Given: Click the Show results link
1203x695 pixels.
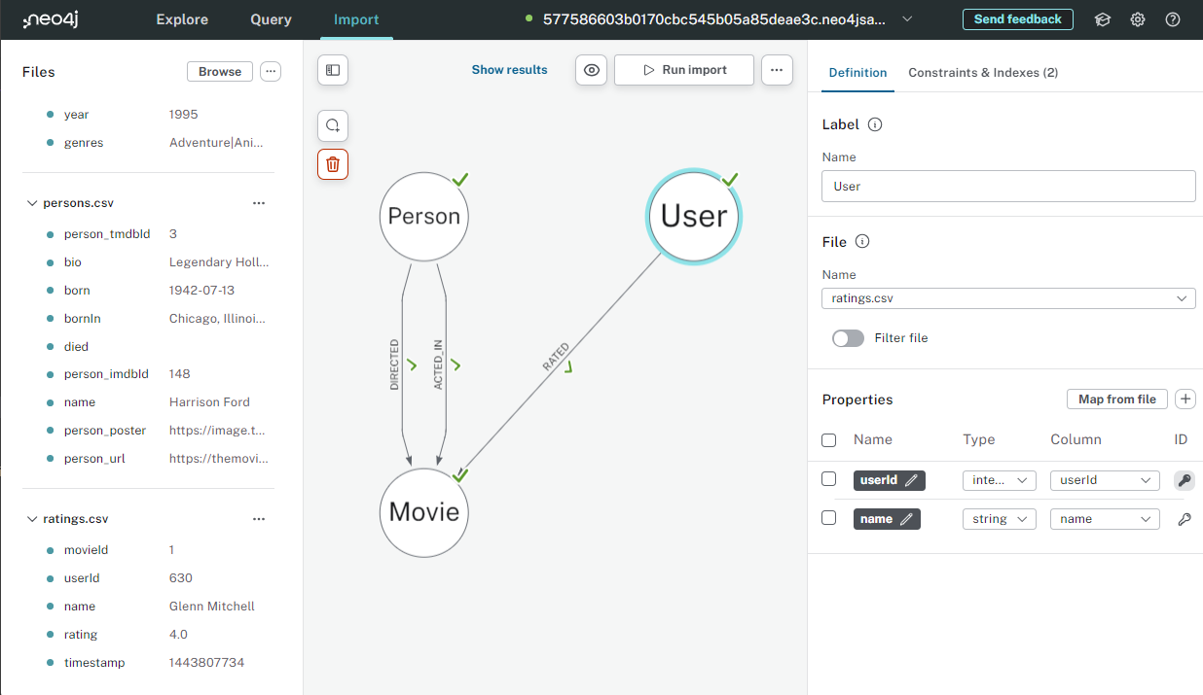Looking at the screenshot, I should (509, 69).
